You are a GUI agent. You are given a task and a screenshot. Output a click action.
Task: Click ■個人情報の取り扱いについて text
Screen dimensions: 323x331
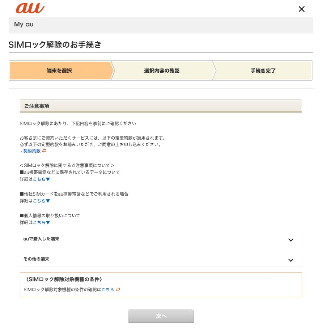pos(50,215)
